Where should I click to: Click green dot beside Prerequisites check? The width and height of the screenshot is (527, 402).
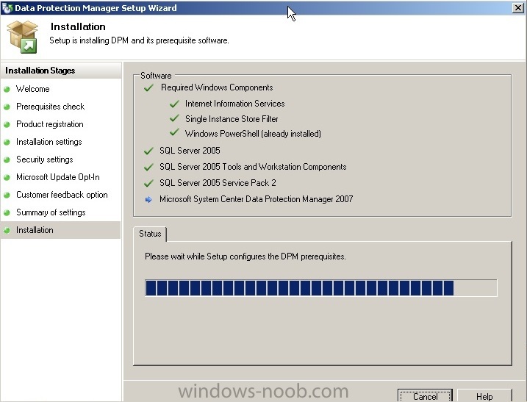click(7, 107)
